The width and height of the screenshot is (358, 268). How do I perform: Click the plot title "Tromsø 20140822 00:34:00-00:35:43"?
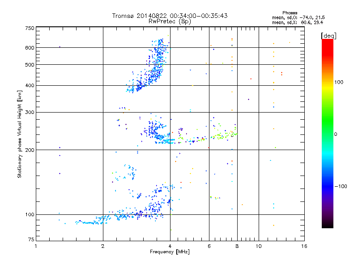170,16
